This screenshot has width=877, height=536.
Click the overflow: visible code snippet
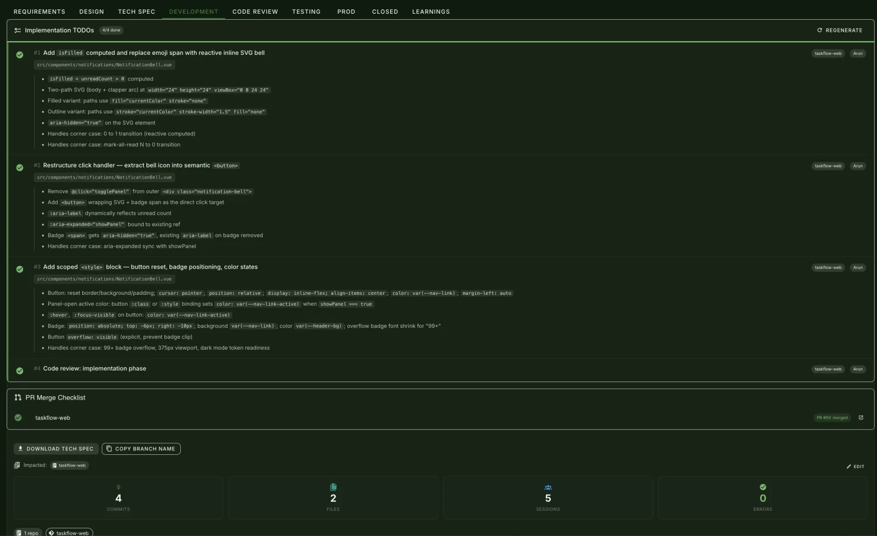tap(92, 337)
